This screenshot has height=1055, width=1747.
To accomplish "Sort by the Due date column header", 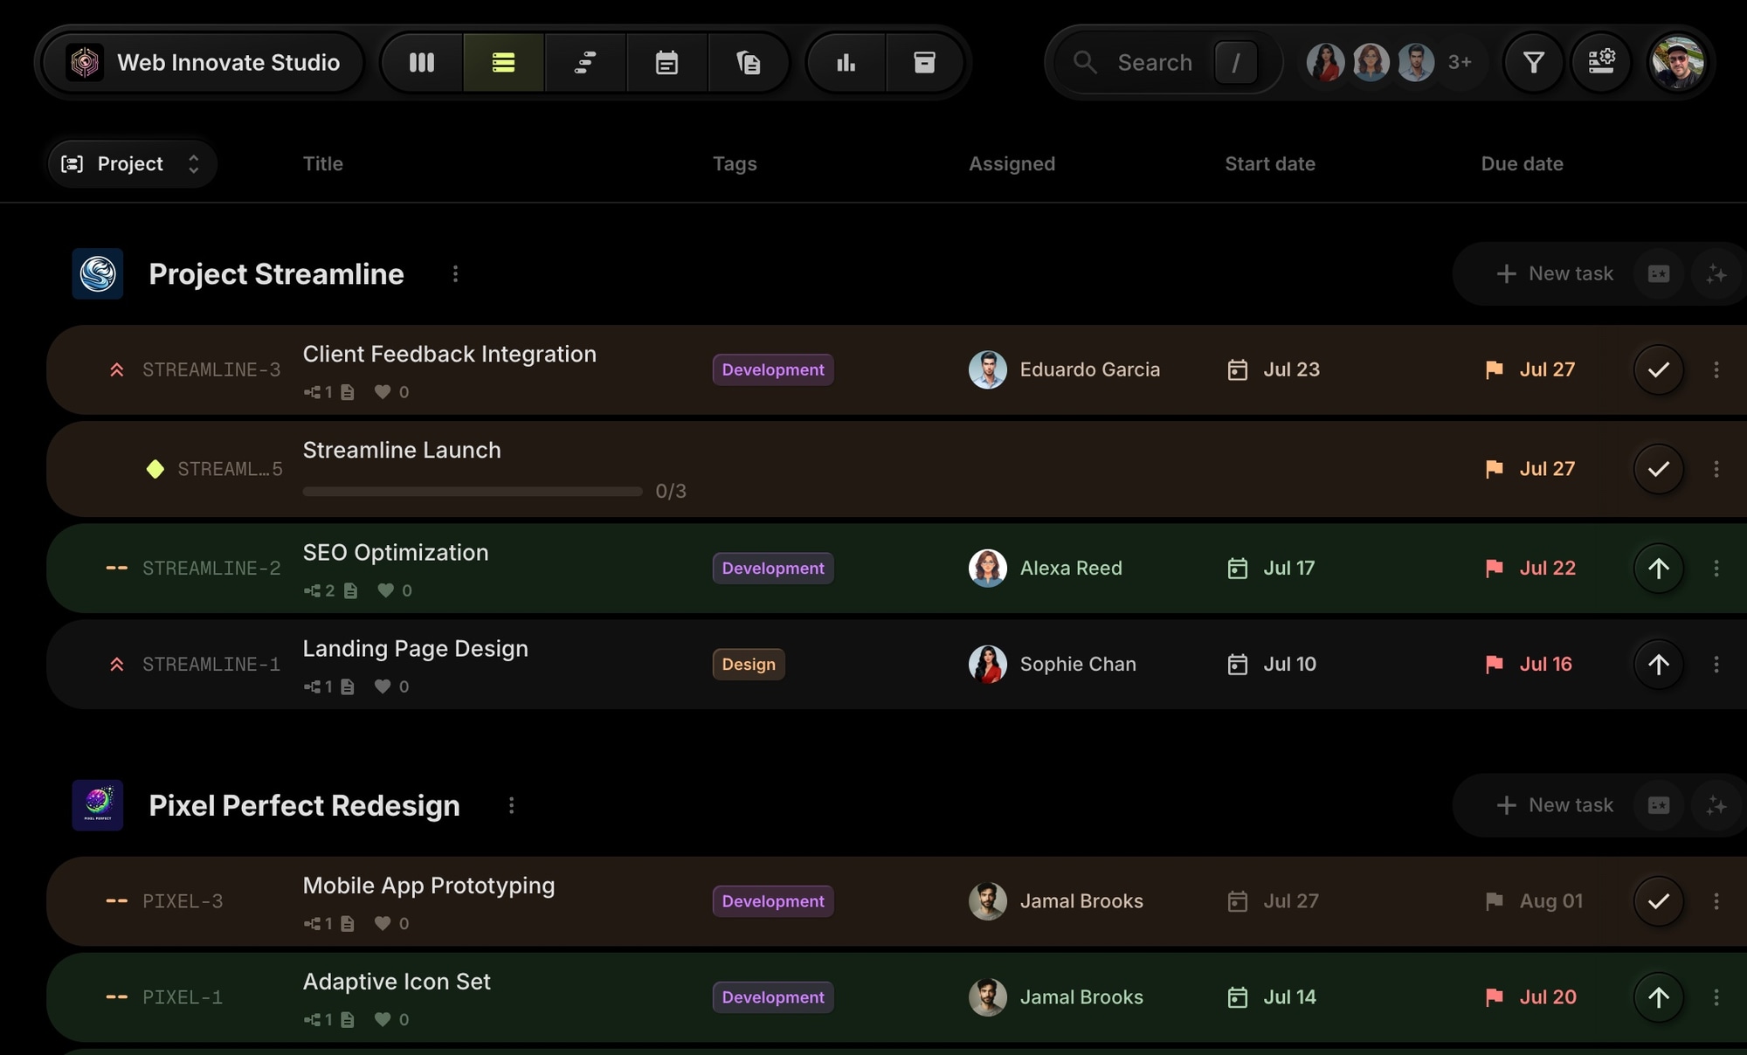I will [1522, 163].
